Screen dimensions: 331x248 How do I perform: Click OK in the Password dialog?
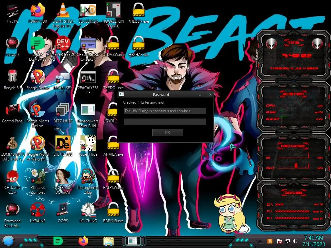167,132
